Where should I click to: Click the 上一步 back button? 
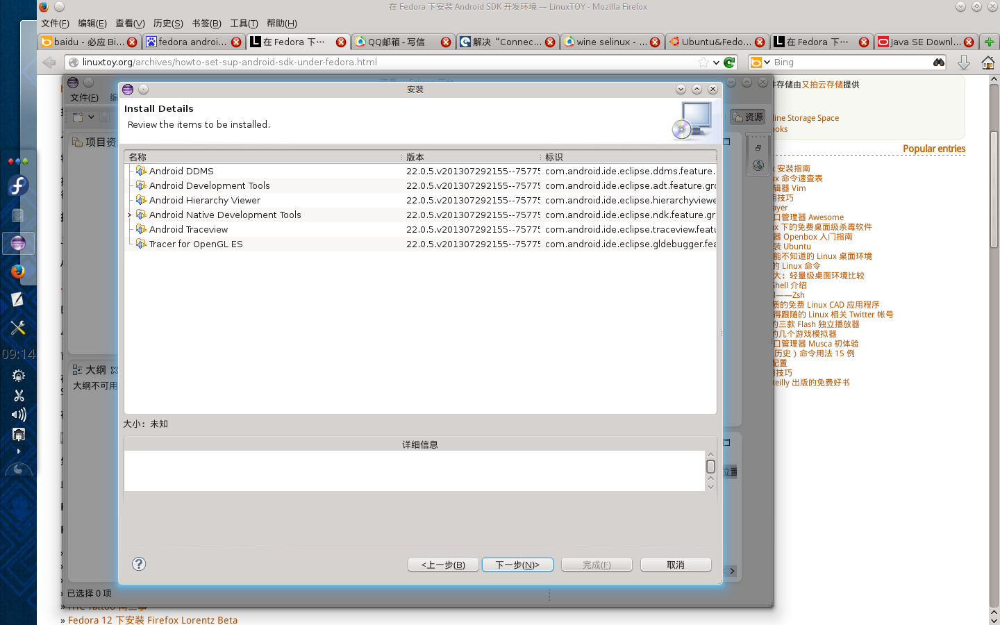pos(443,565)
